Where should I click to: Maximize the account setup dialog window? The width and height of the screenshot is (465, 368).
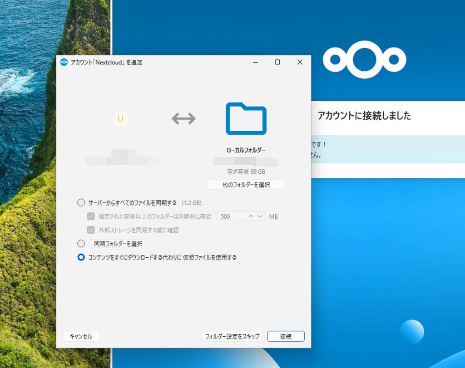point(277,62)
